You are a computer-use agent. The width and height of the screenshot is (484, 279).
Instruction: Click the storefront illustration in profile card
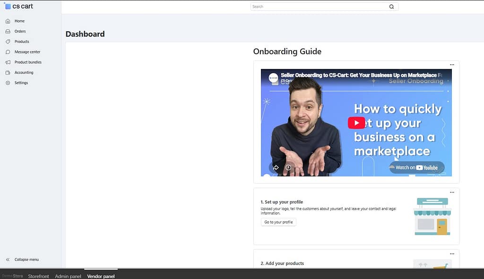[432, 216]
